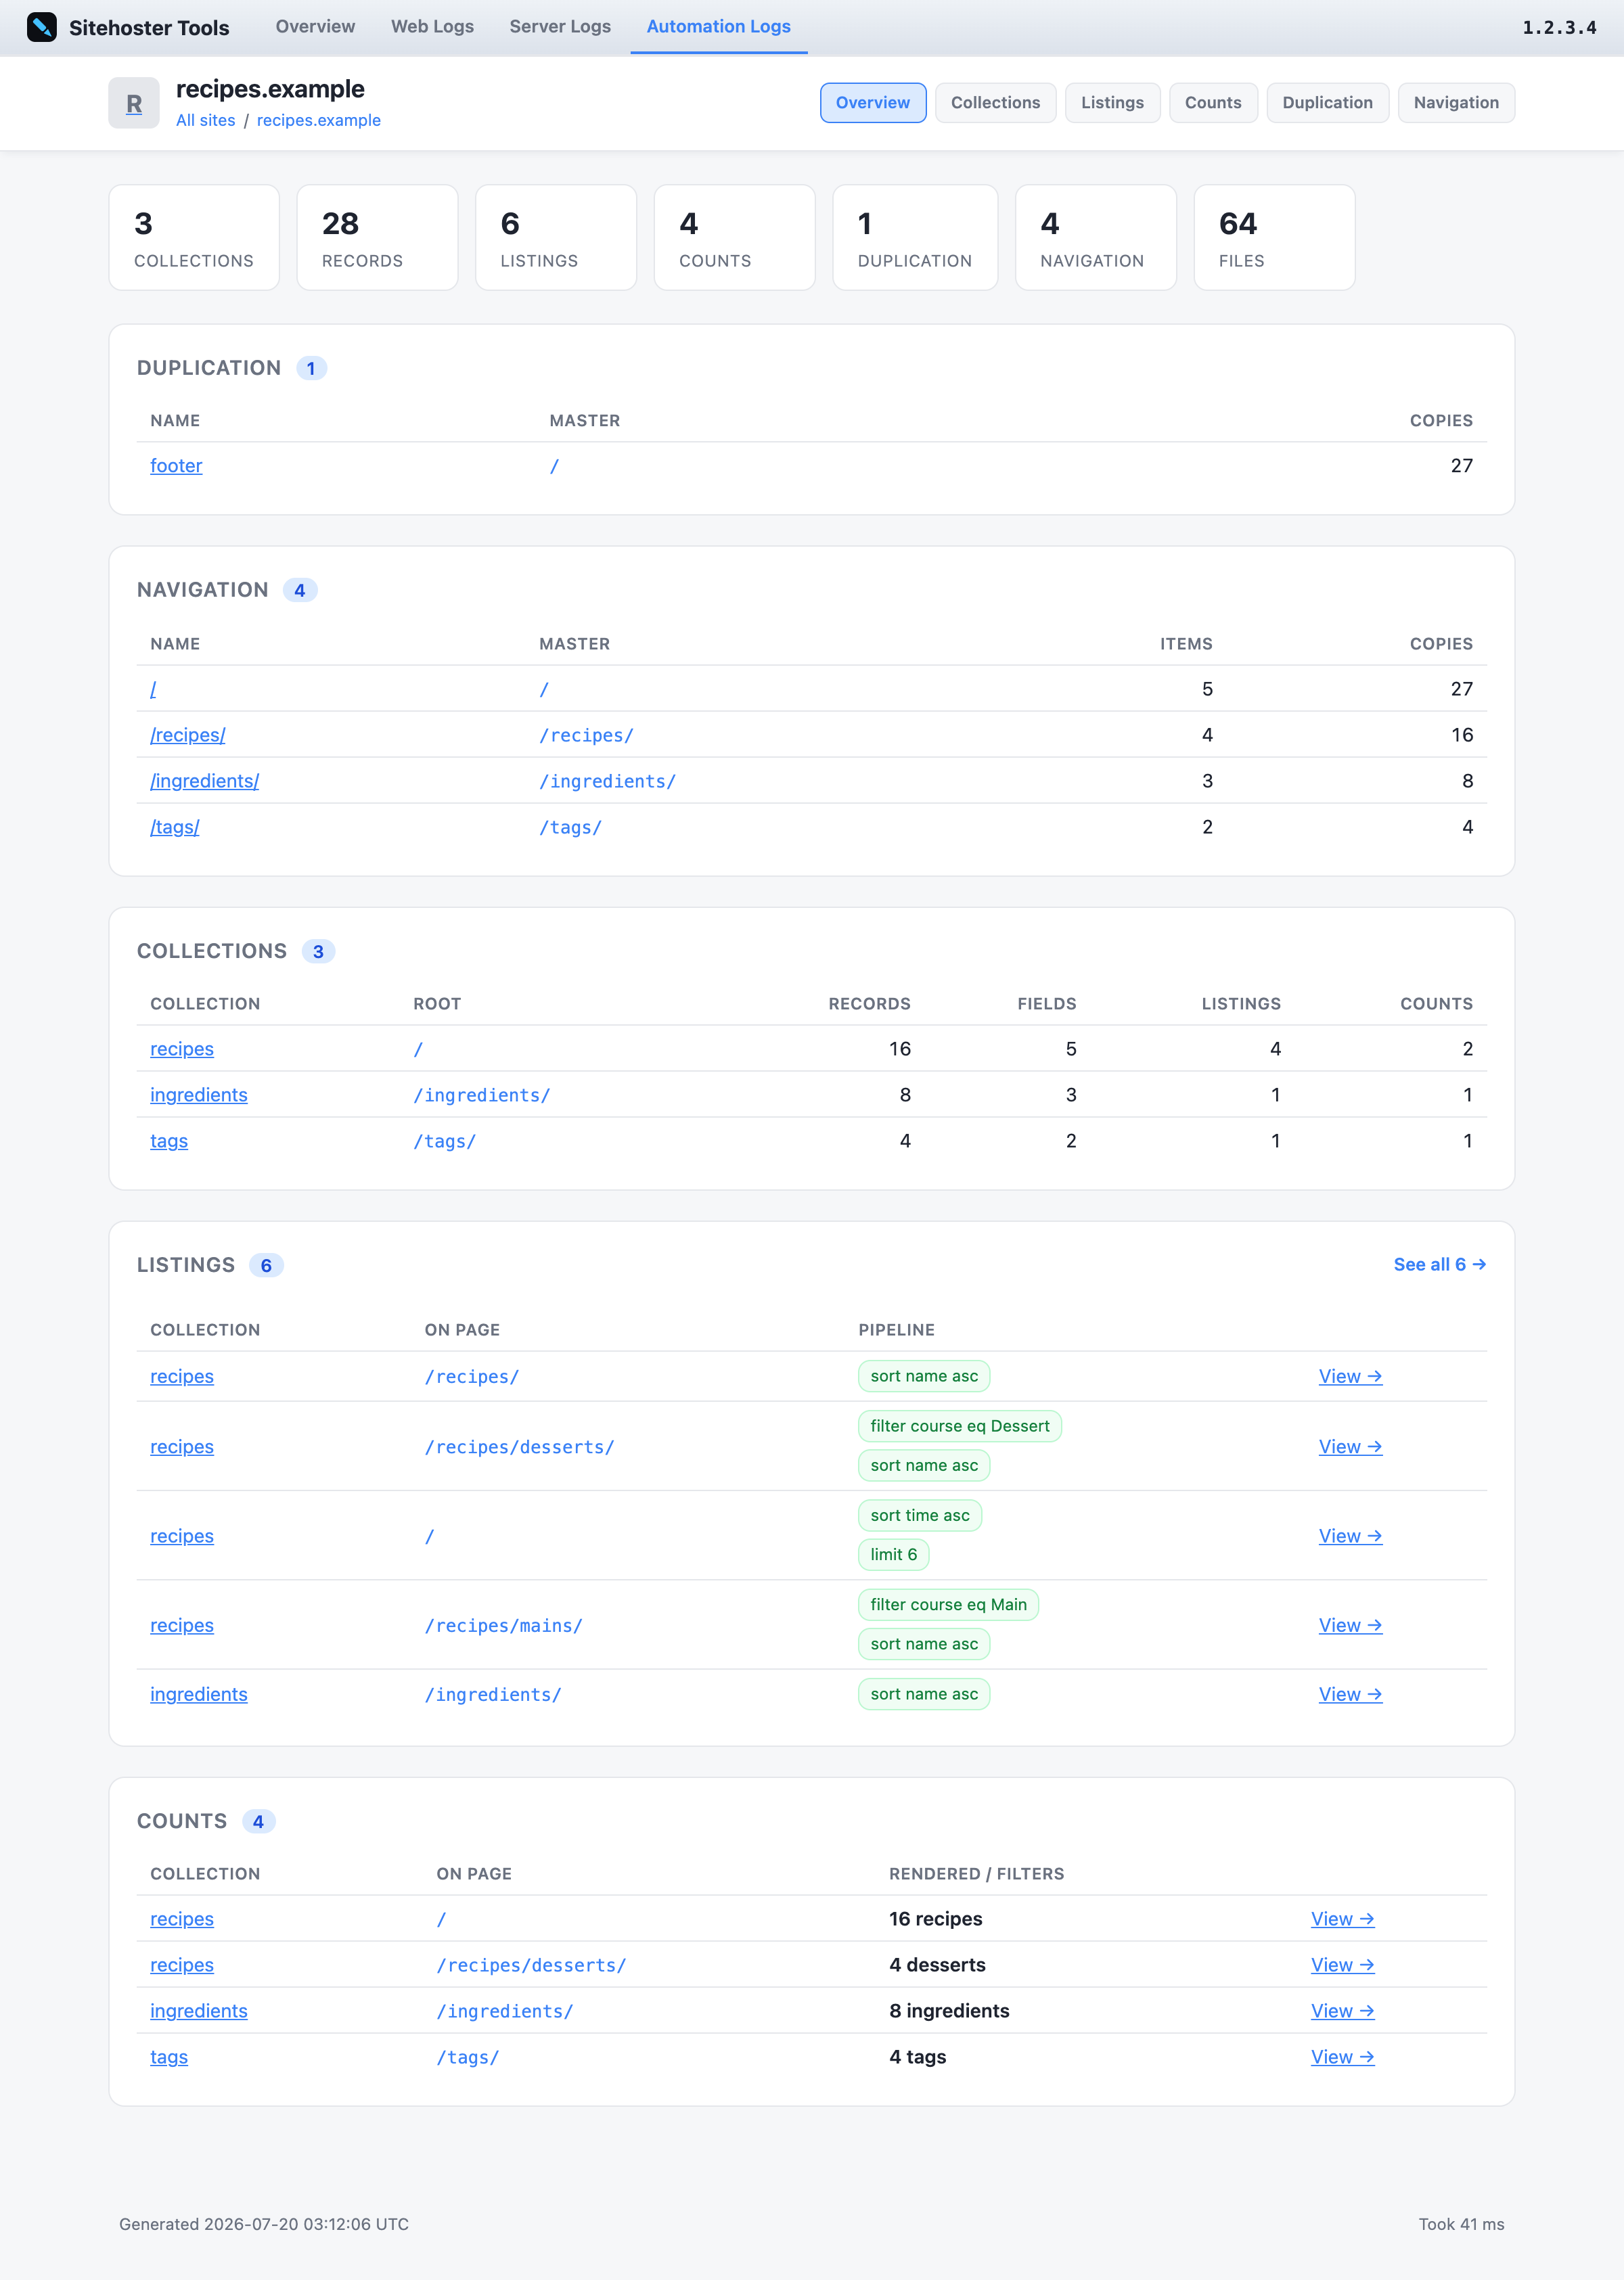Click the 28 Records stat card

(377, 238)
